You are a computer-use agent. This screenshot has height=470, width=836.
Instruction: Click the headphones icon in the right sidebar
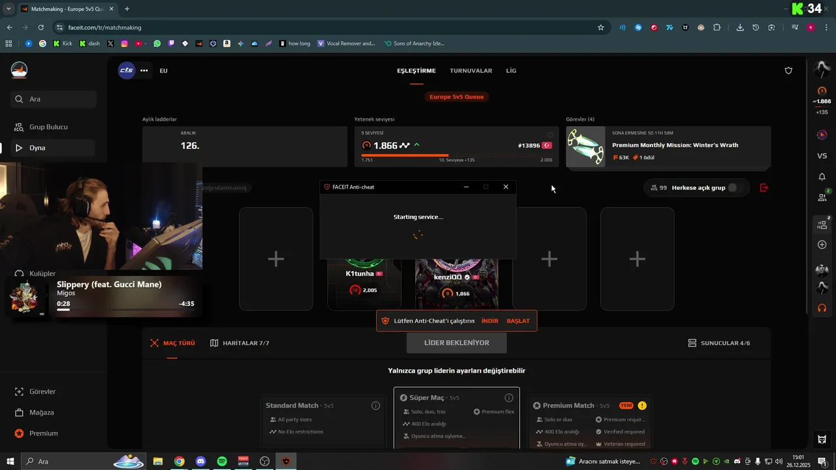click(x=822, y=308)
